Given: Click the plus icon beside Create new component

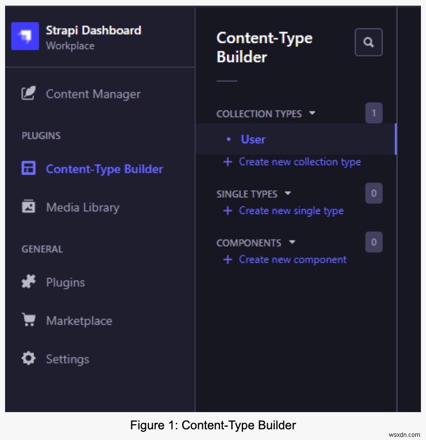Looking at the screenshot, I should 228,260.
